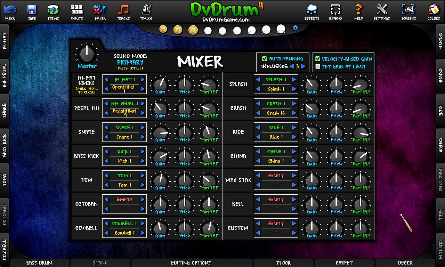Select the Splash side tab
Viewport: 445px width, 267px height.
click(440, 41)
